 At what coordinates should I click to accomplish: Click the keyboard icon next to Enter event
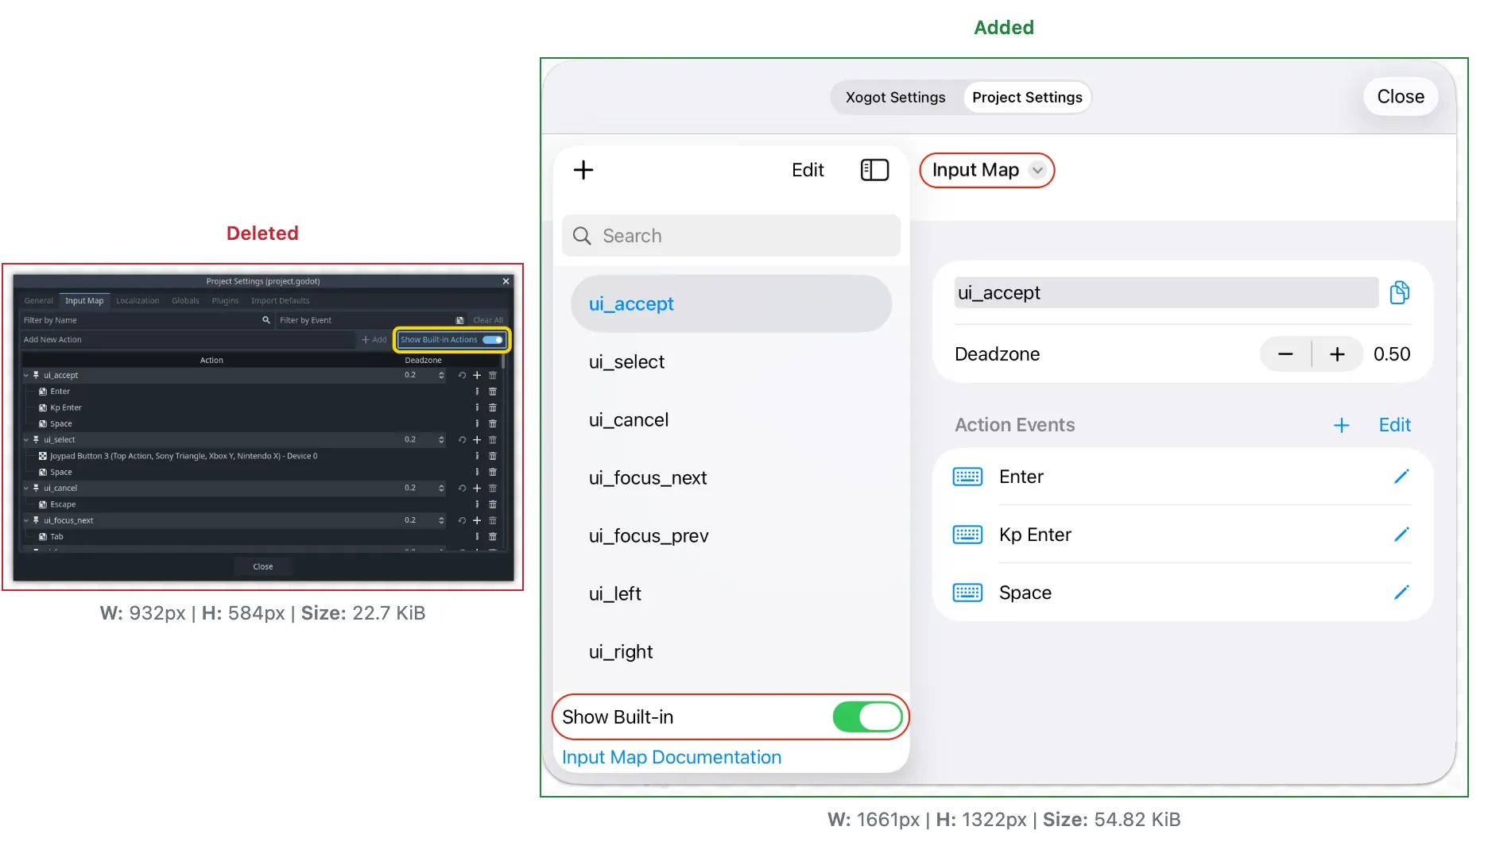pos(967,476)
